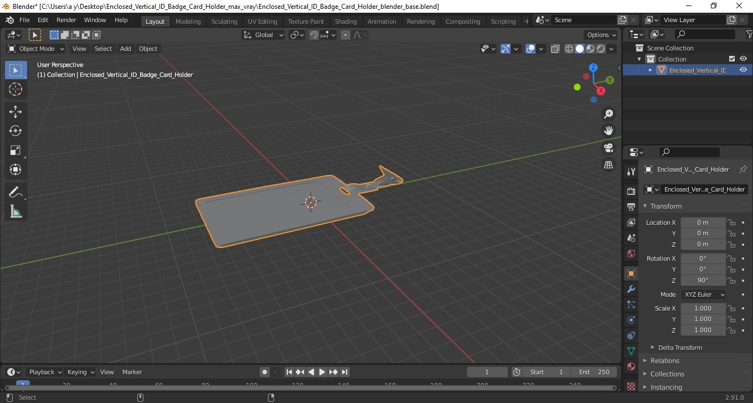Open the Active Tool properties tab
The height and width of the screenshot is (403, 753).
pyautogui.click(x=631, y=171)
